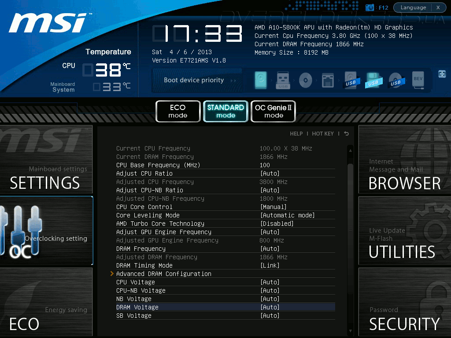The height and width of the screenshot is (338, 451).
Task: Click the System temperature 33°C reading
Action: [x=112, y=87]
